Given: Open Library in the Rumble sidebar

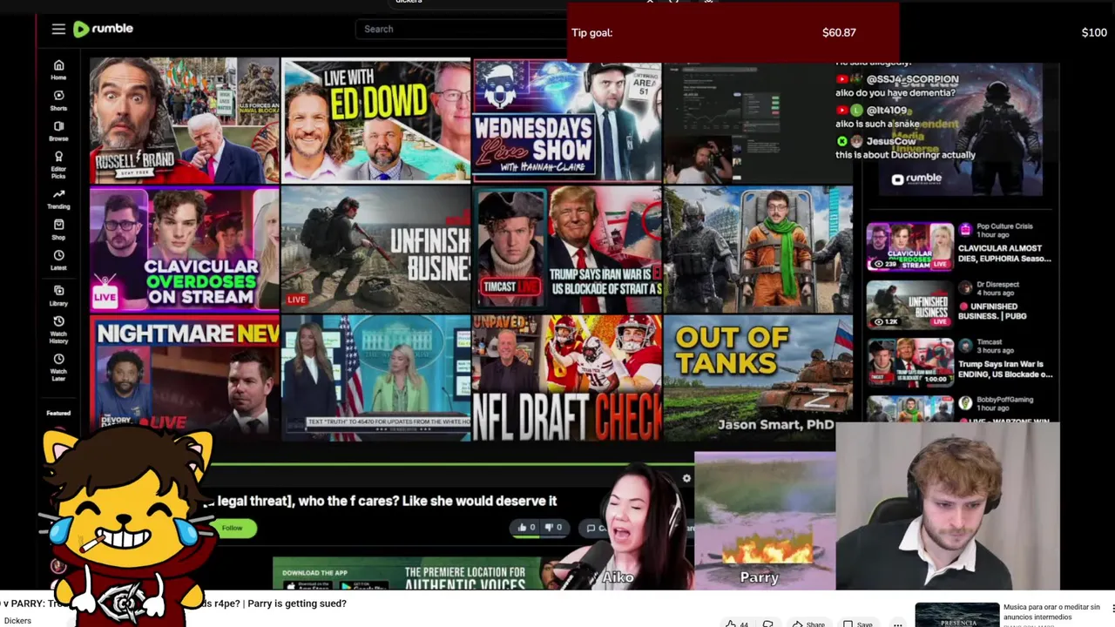Looking at the screenshot, I should 58,296.
